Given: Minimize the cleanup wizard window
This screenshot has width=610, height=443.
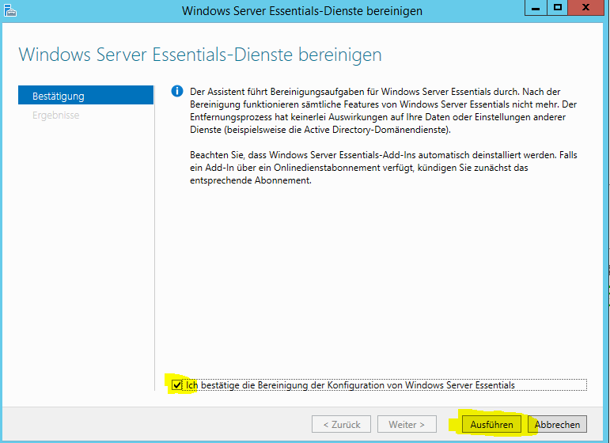Looking at the screenshot, I should (x=535, y=9).
